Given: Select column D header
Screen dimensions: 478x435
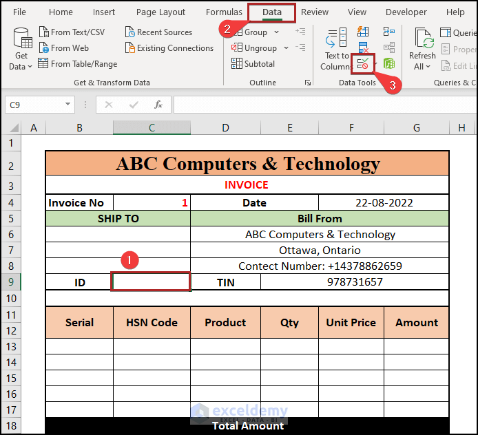Looking at the screenshot, I should coord(226,127).
